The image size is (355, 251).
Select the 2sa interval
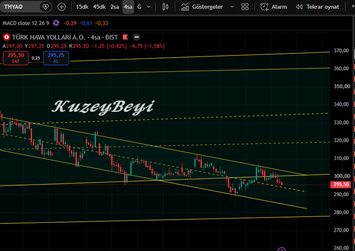coord(115,7)
